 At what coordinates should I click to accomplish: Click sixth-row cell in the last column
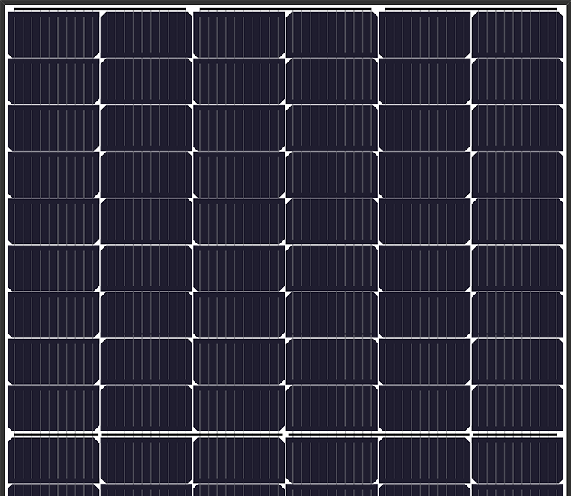pyautogui.click(x=518, y=268)
